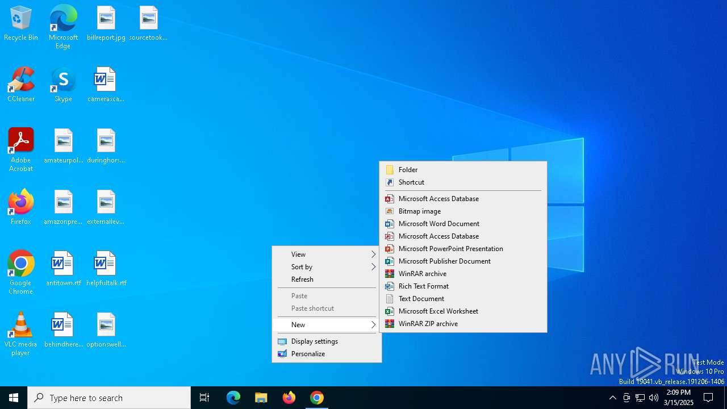Select the billreport.jpg file icon

[x=106, y=24]
